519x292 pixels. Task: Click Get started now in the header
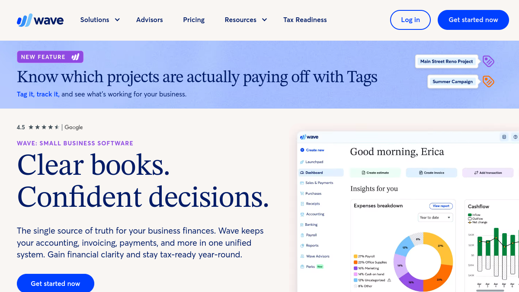coord(473,20)
